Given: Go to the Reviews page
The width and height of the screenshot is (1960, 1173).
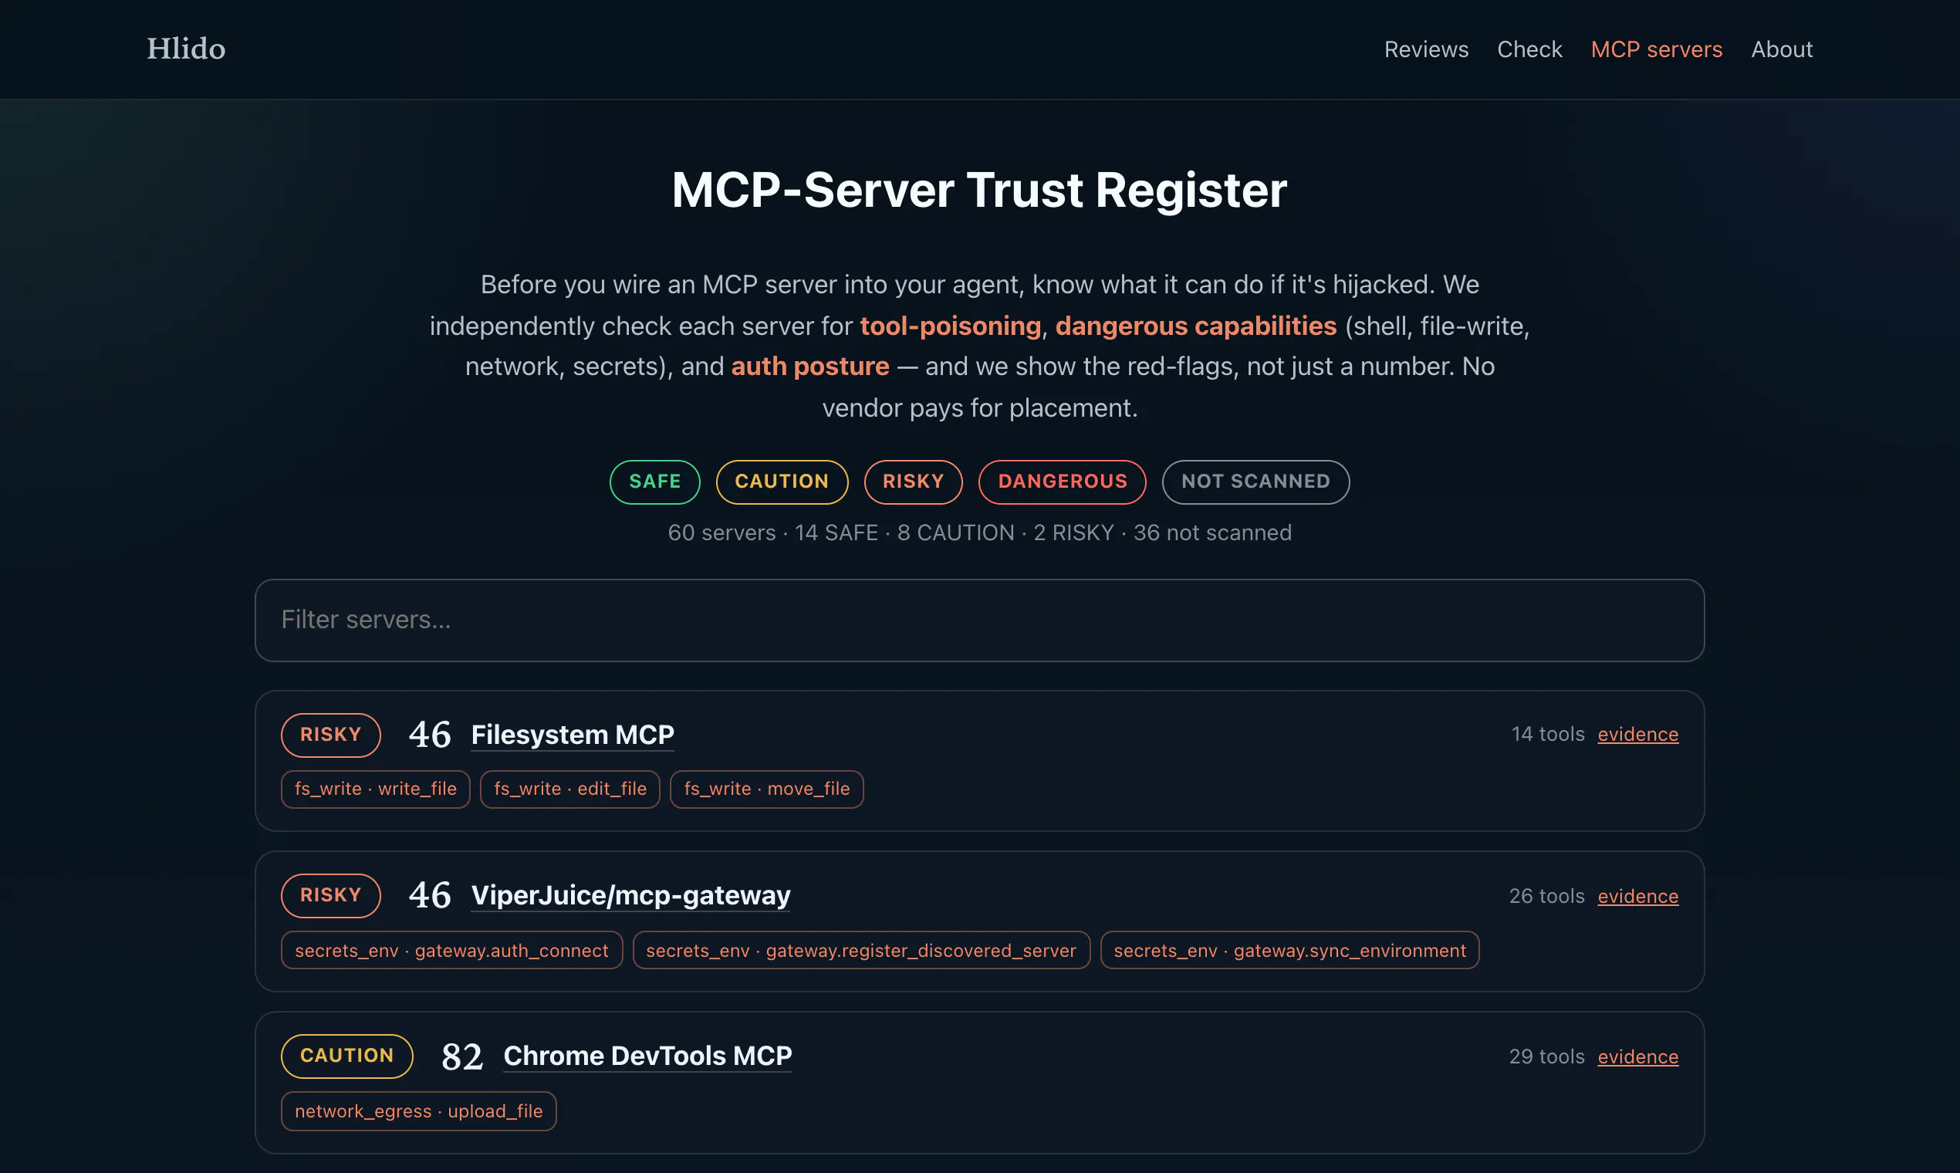Looking at the screenshot, I should pyautogui.click(x=1426, y=49).
